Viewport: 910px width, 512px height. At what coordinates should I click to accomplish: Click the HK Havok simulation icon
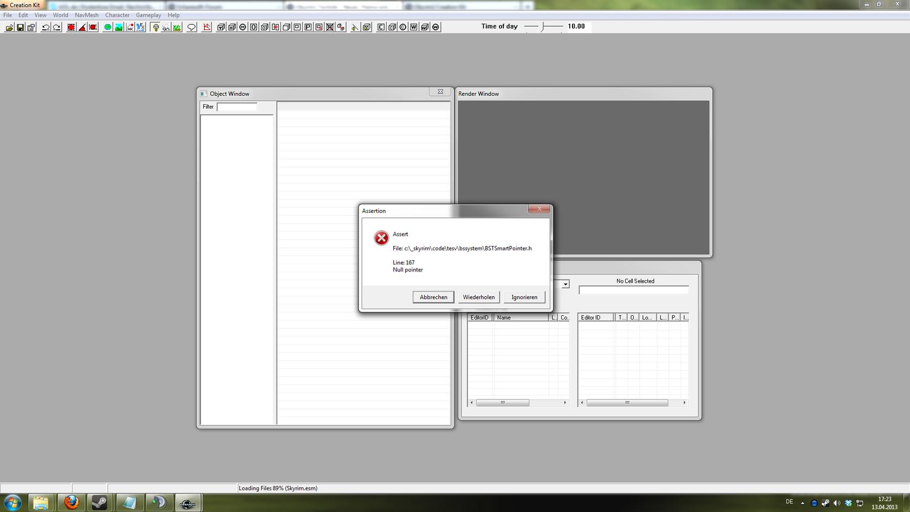130,27
